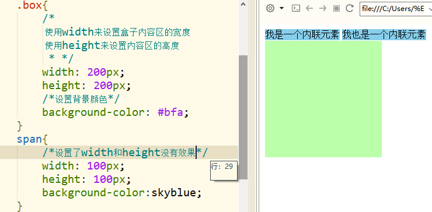Click the span text 我是一个内联元素
432x212 pixels.
(302, 34)
